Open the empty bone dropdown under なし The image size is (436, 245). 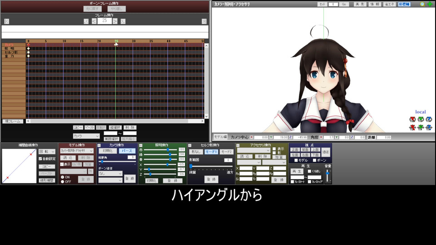pos(110,180)
